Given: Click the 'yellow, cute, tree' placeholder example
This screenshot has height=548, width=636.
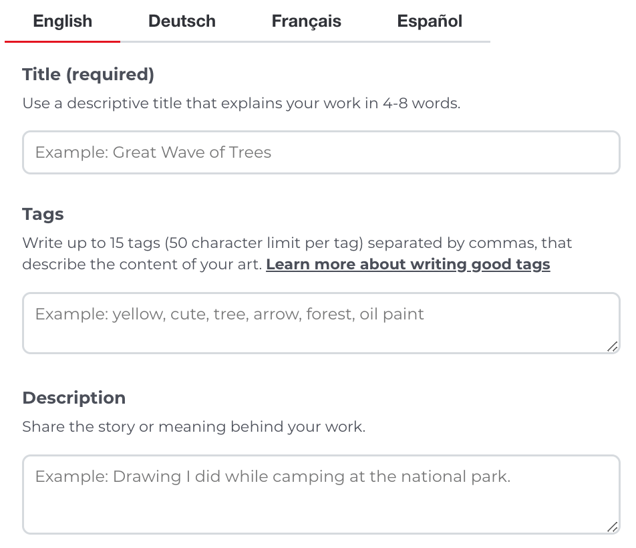Looking at the screenshot, I should point(229,314).
